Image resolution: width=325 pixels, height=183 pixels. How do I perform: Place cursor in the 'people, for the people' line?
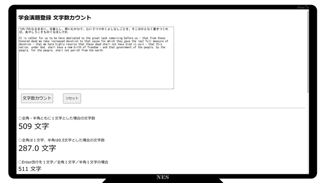click(61, 50)
